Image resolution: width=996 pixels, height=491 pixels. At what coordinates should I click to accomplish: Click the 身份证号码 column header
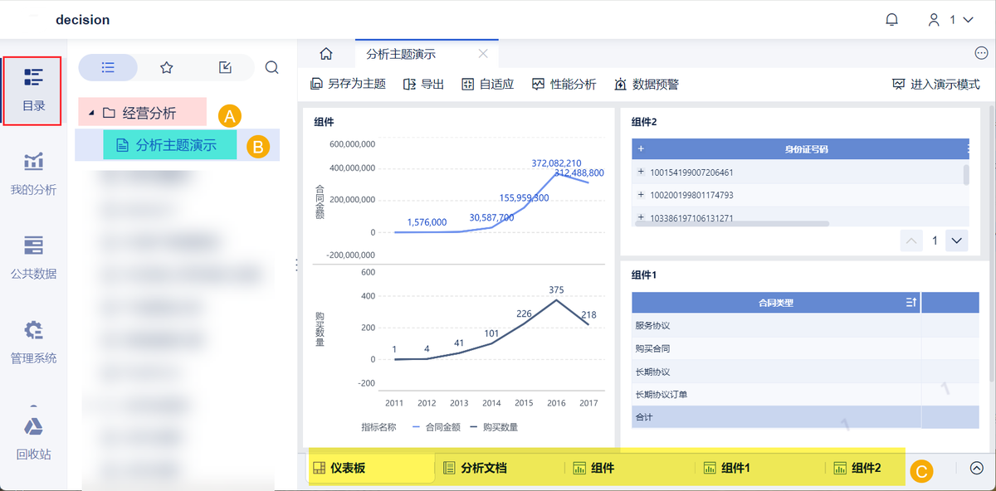(807, 149)
